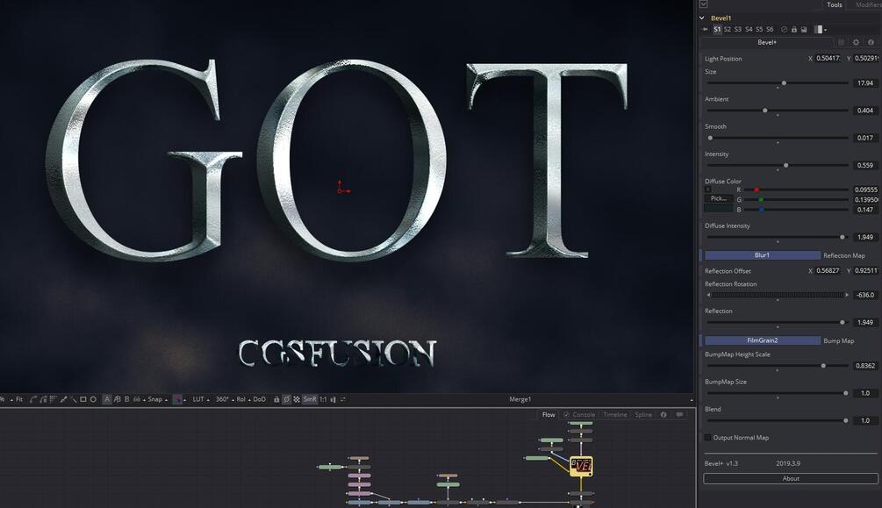Open the LUT dropdown
This screenshot has width=882, height=508.
click(x=201, y=399)
